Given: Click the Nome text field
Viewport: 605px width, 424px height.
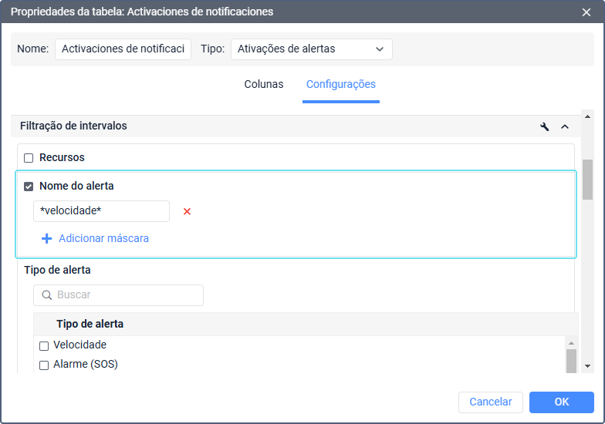Looking at the screenshot, I should pyautogui.click(x=123, y=49).
